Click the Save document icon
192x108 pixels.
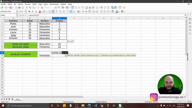[11, 7]
